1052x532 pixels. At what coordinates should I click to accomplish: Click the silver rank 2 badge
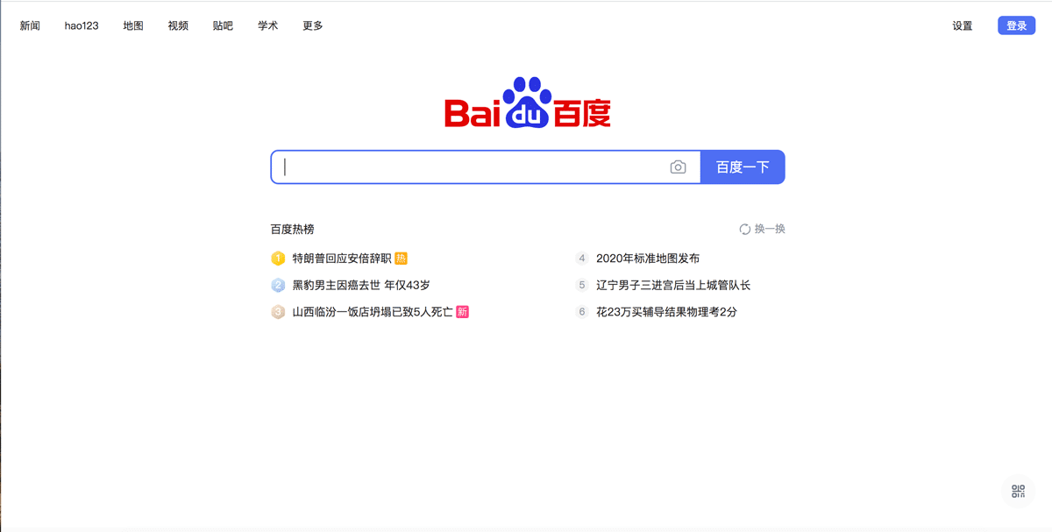[278, 285]
